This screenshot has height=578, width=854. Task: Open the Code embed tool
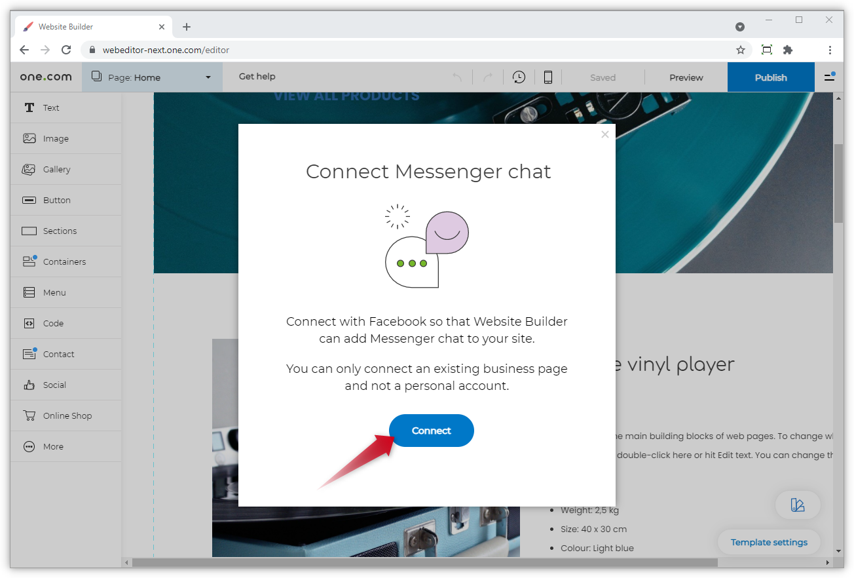pyautogui.click(x=54, y=323)
